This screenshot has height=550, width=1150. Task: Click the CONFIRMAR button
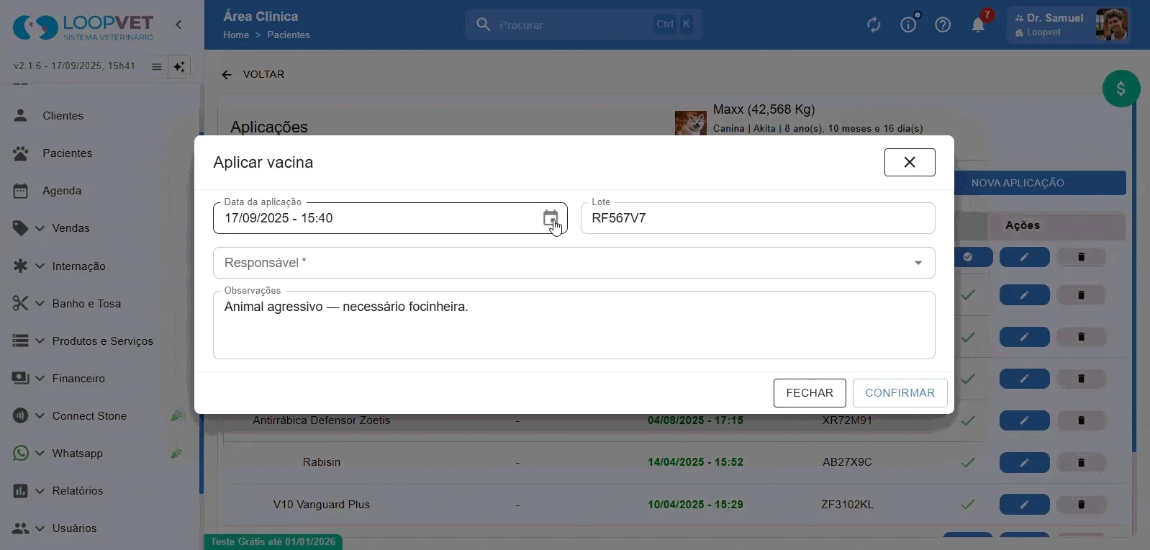(x=900, y=393)
